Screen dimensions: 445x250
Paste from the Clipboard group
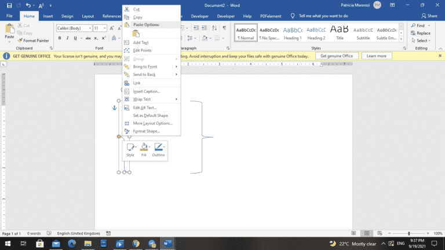pyautogui.click(x=9, y=32)
